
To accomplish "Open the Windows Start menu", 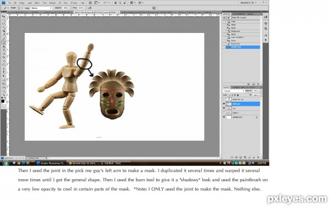I will 5,163.
